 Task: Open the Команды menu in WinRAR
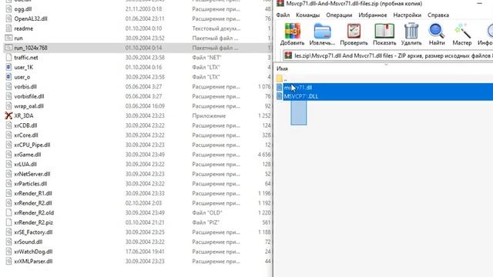pos(307,15)
